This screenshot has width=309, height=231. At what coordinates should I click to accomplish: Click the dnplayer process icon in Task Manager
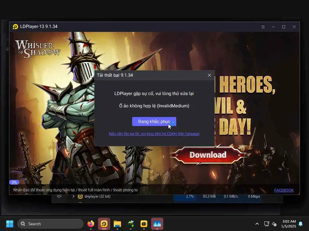pos(80,196)
